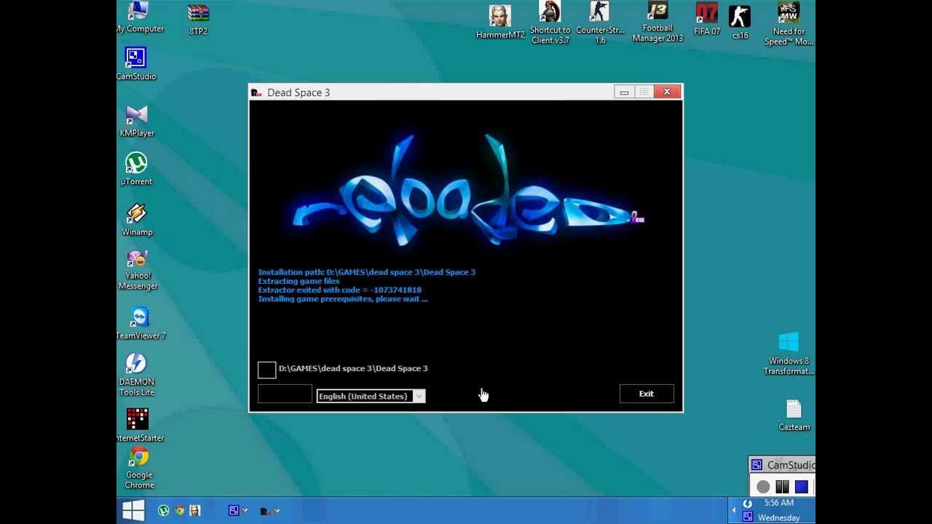932x524 pixels.
Task: Select the µTorrent desktop icon
Action: click(136, 169)
